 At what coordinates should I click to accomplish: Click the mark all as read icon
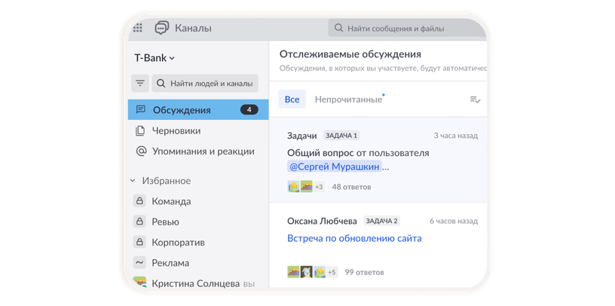(475, 99)
